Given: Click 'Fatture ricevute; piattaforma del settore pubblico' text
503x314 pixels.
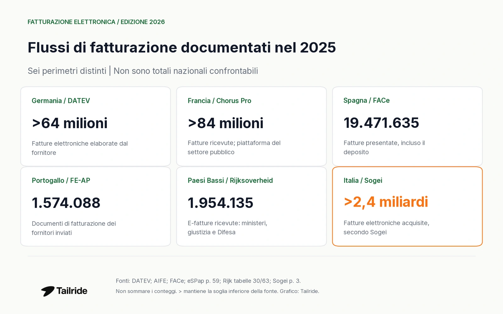Looking at the screenshot, I should [234, 147].
